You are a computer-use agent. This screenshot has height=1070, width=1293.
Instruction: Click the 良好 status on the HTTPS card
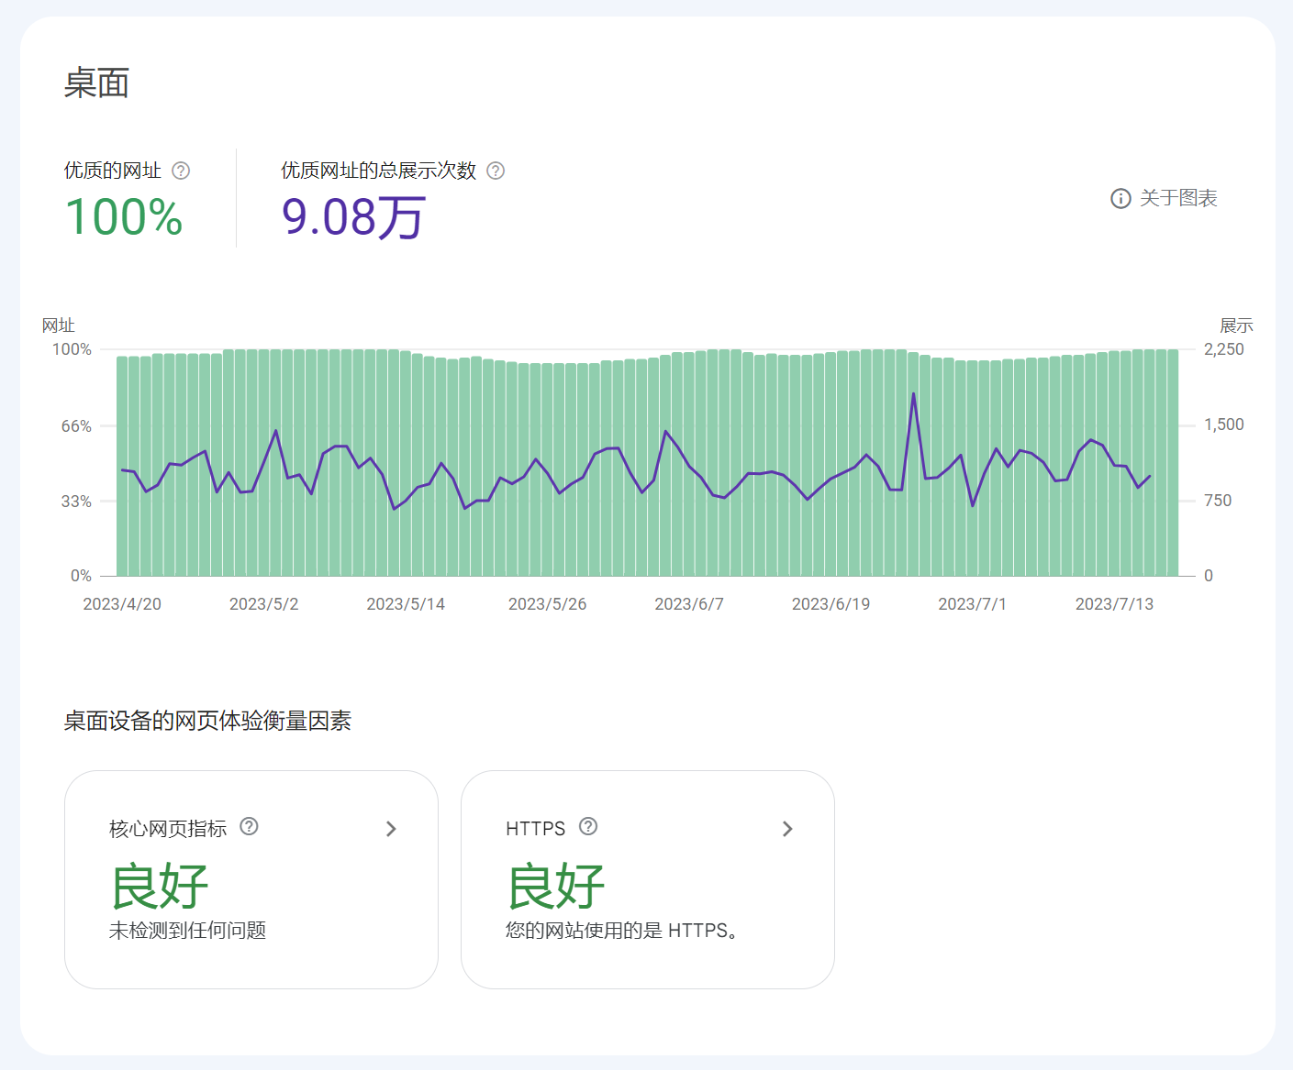point(554,883)
